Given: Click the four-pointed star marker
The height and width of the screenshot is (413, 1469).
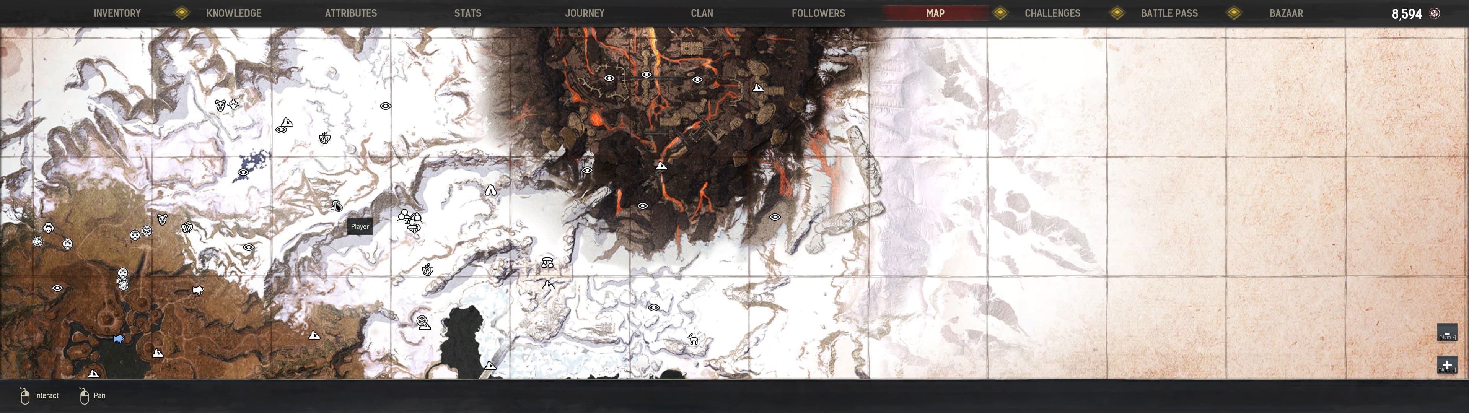Looking at the screenshot, I should [x=233, y=104].
